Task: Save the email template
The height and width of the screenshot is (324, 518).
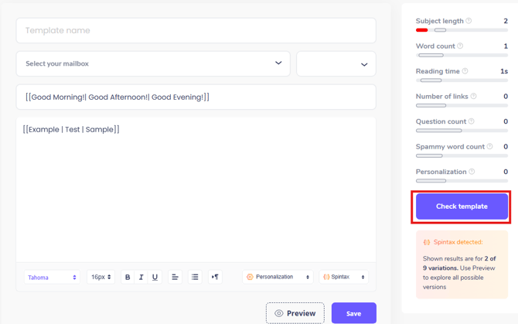Action: tap(353, 313)
